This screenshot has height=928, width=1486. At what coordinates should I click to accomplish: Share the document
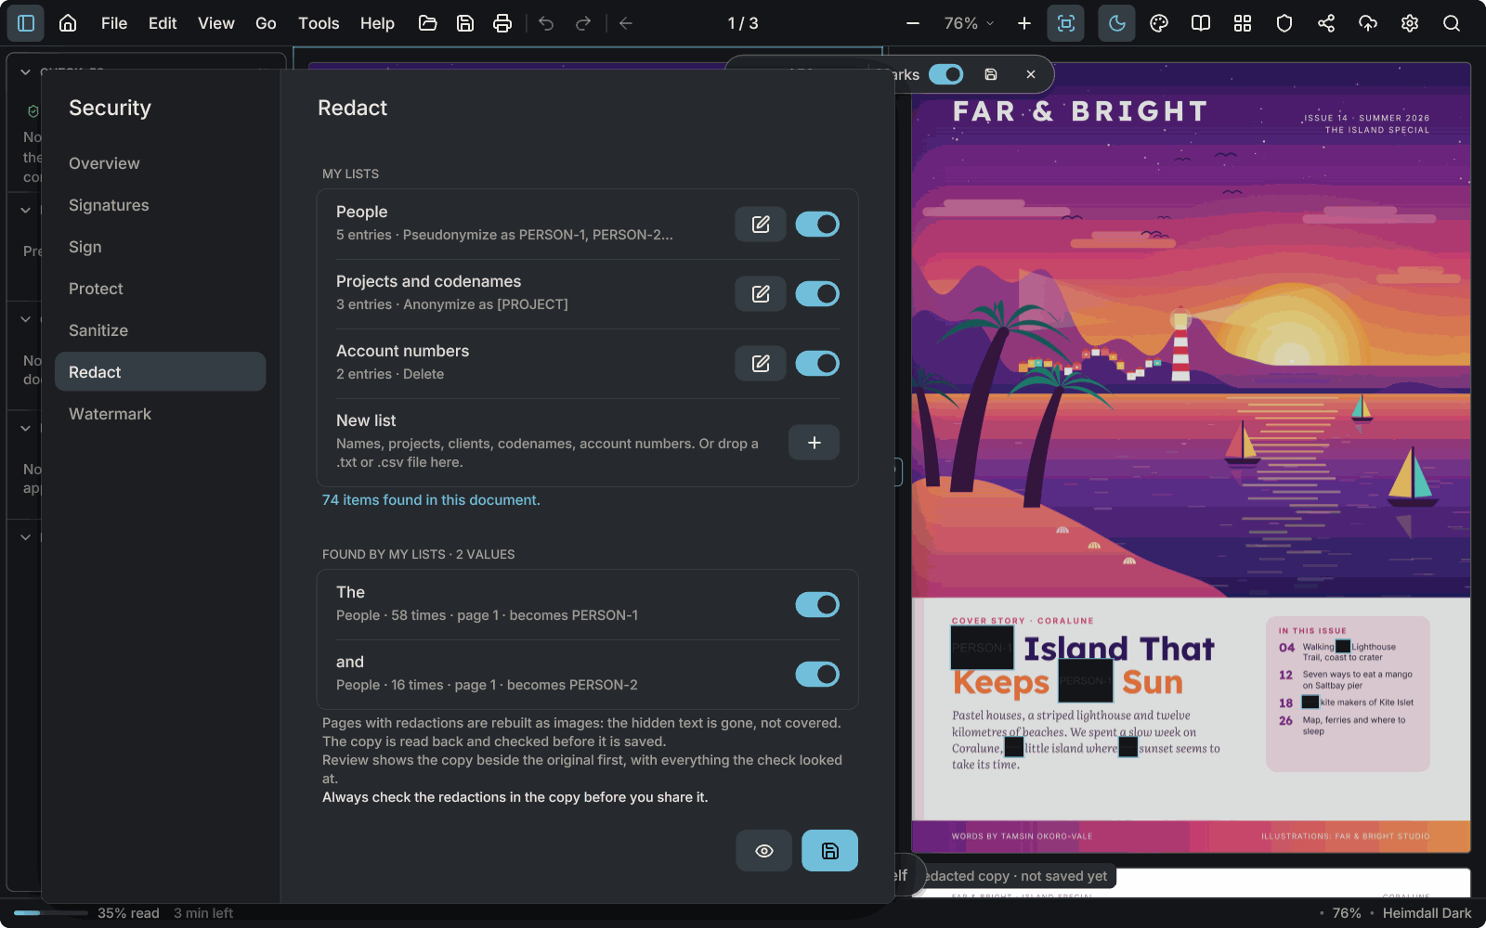tap(1326, 23)
